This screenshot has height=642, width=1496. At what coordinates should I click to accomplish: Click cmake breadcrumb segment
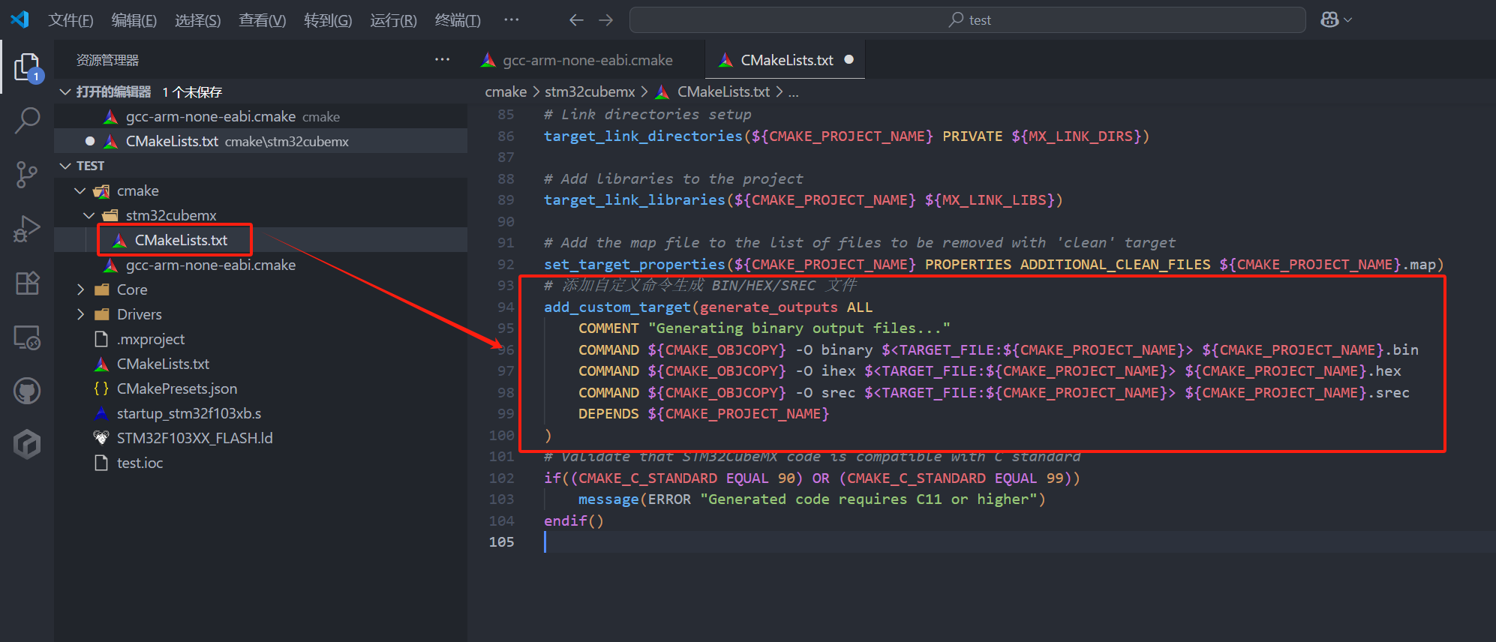click(506, 91)
